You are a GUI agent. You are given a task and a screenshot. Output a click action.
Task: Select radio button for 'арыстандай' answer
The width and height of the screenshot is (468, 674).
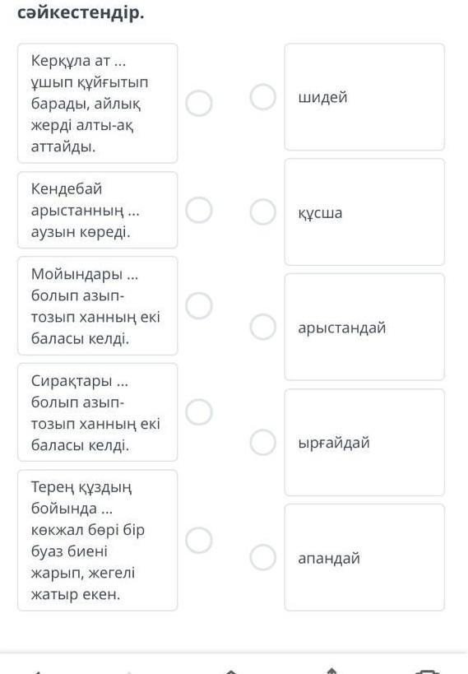pos(263,327)
